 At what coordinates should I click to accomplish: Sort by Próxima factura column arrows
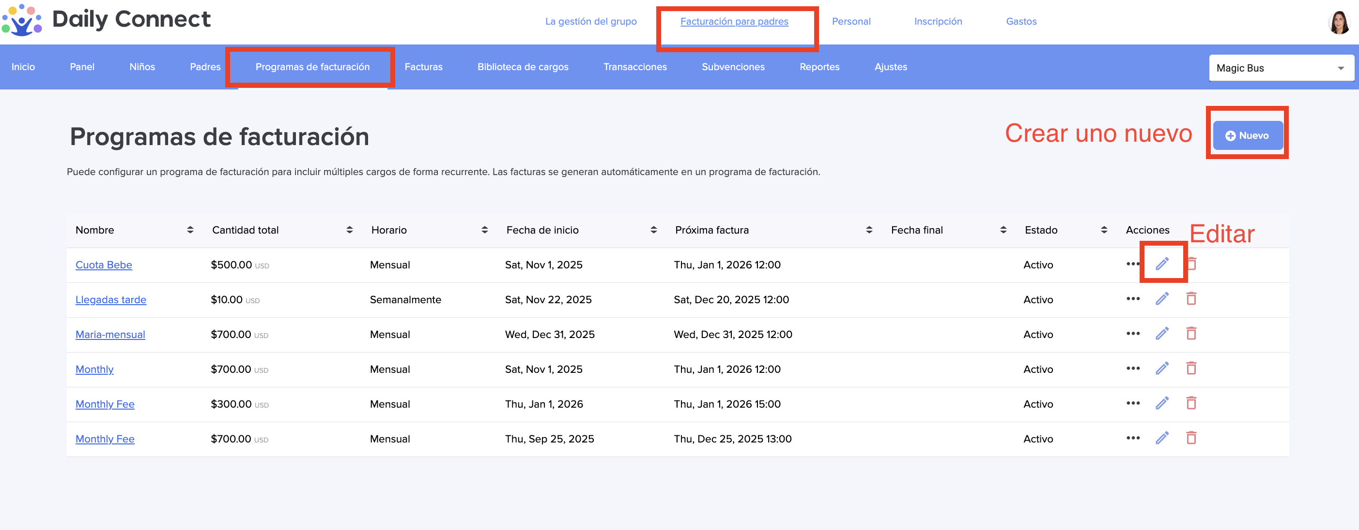pyautogui.click(x=869, y=230)
